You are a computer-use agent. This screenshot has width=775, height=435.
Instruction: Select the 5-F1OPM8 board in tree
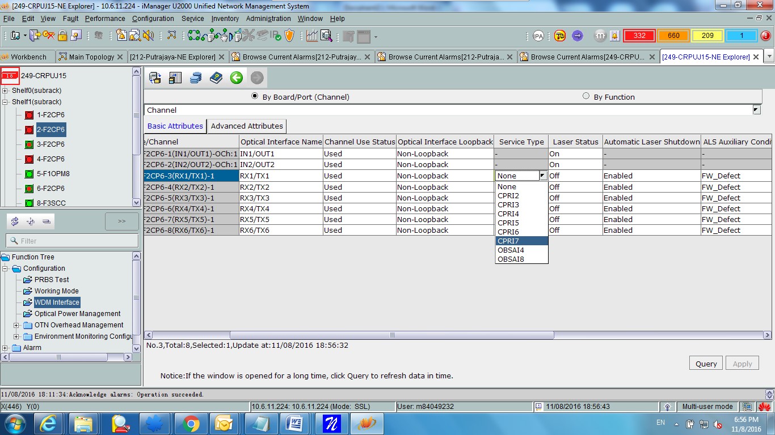pyautogui.click(x=53, y=174)
